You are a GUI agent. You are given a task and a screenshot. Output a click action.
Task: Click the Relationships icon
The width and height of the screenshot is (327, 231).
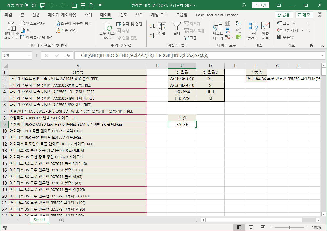(239, 31)
